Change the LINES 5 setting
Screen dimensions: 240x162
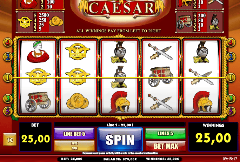coord(166,133)
